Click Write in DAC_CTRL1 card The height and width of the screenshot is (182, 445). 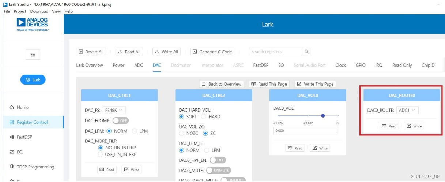[132, 170]
